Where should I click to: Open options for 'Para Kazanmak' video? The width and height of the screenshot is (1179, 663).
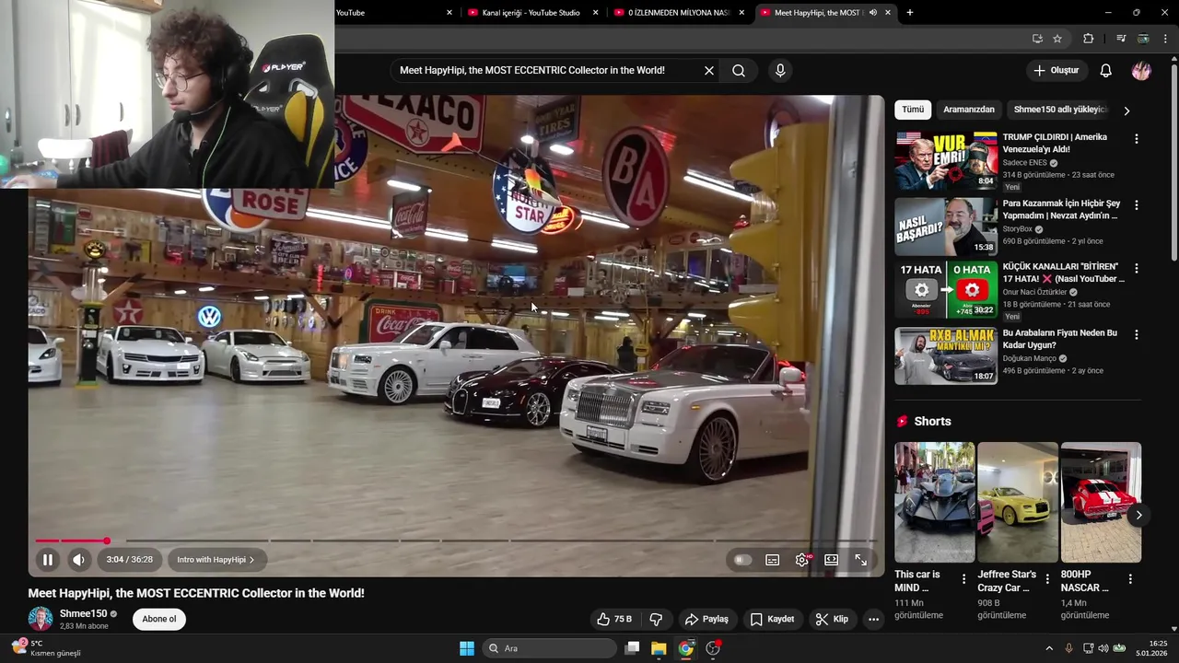1137,205
